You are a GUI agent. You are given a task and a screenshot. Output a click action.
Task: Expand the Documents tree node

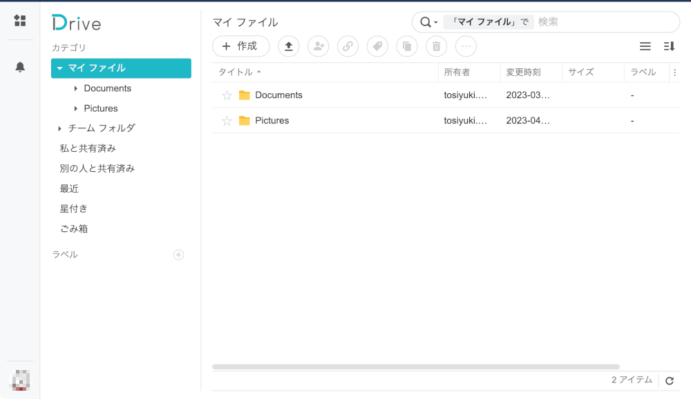pyautogui.click(x=76, y=88)
